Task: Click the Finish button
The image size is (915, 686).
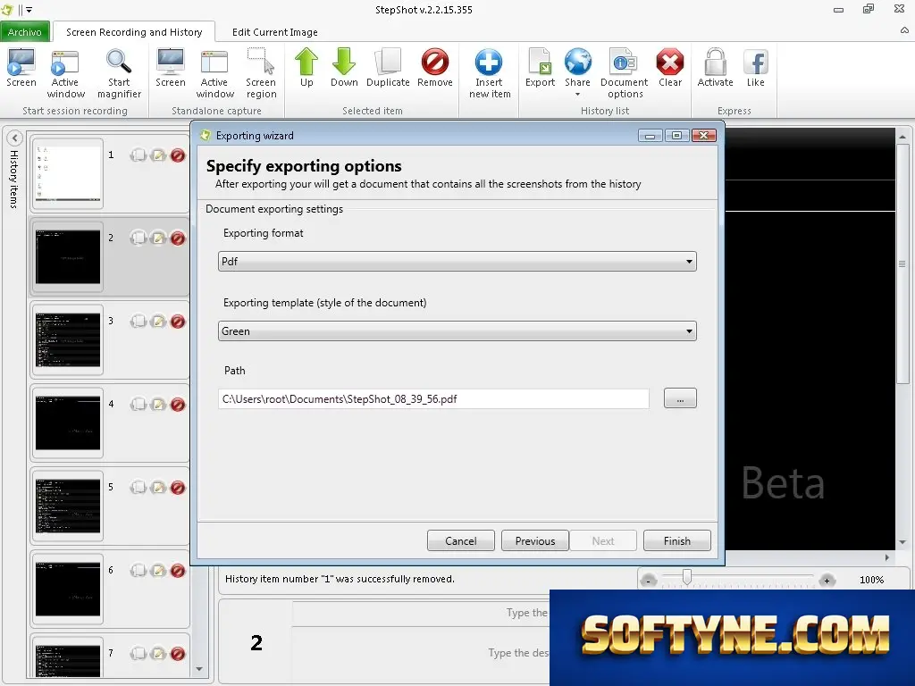Action: click(x=677, y=540)
